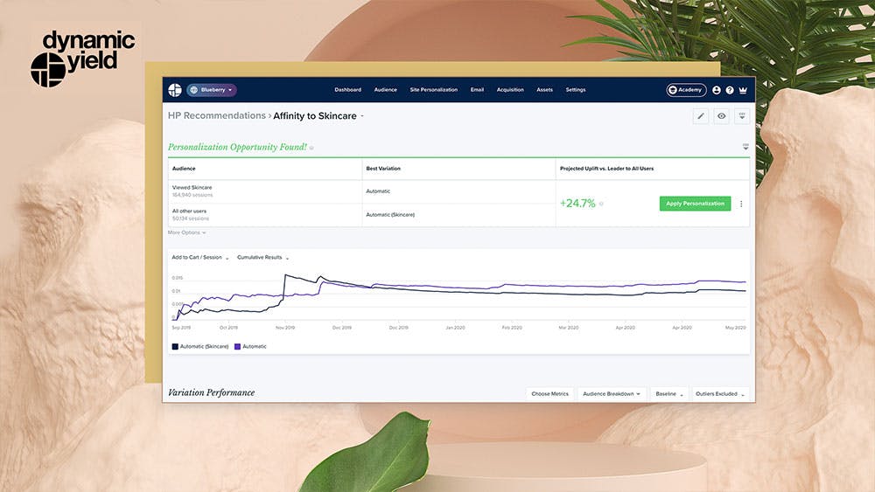875x492 pixels.
Task: Click the Jan 2020 chart axis label
Action: [455, 328]
